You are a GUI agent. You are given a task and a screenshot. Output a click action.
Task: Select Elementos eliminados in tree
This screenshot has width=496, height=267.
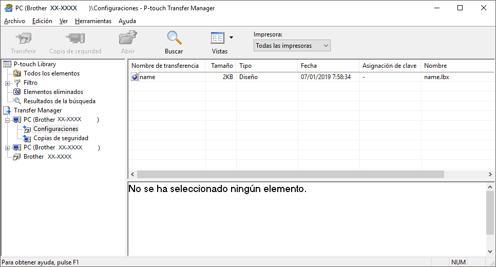click(x=53, y=92)
